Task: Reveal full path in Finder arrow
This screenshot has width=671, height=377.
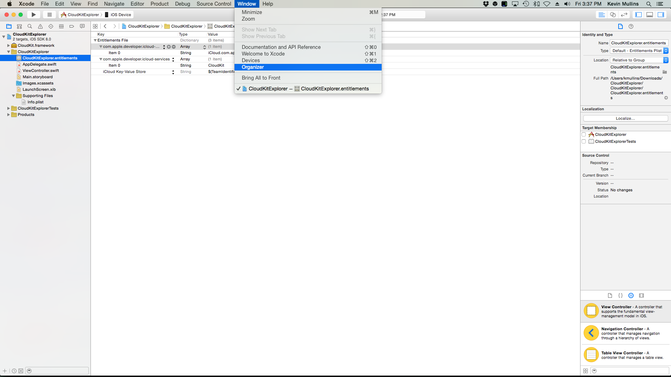Action: point(666,98)
